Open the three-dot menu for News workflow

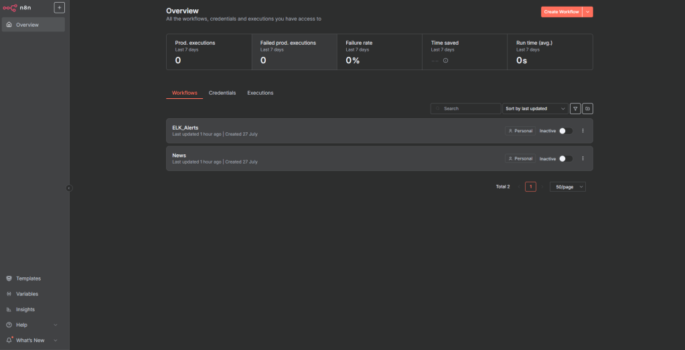[583, 158]
